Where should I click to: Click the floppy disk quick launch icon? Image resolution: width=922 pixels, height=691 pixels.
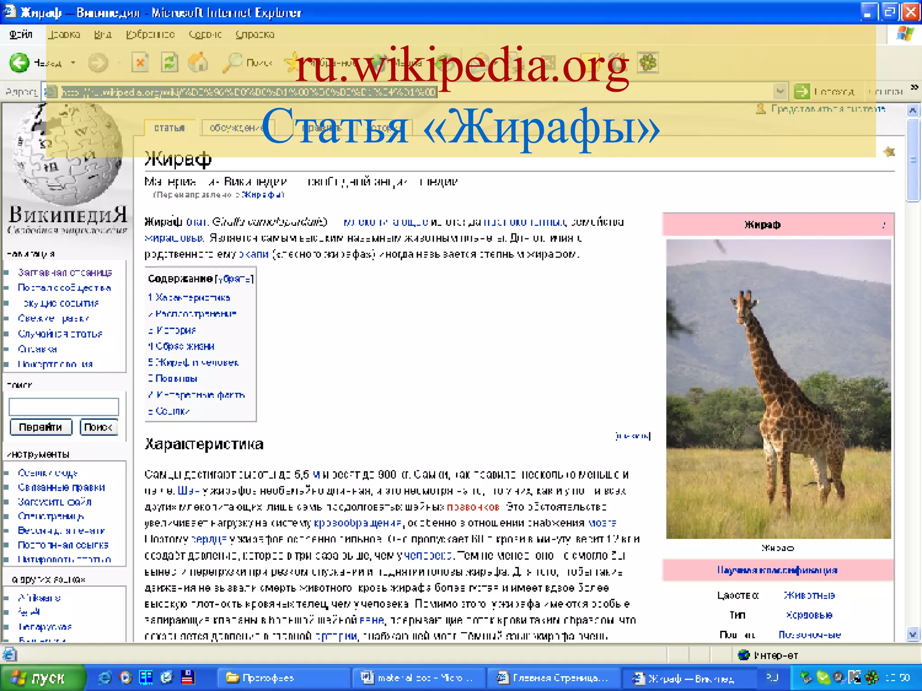click(x=187, y=678)
